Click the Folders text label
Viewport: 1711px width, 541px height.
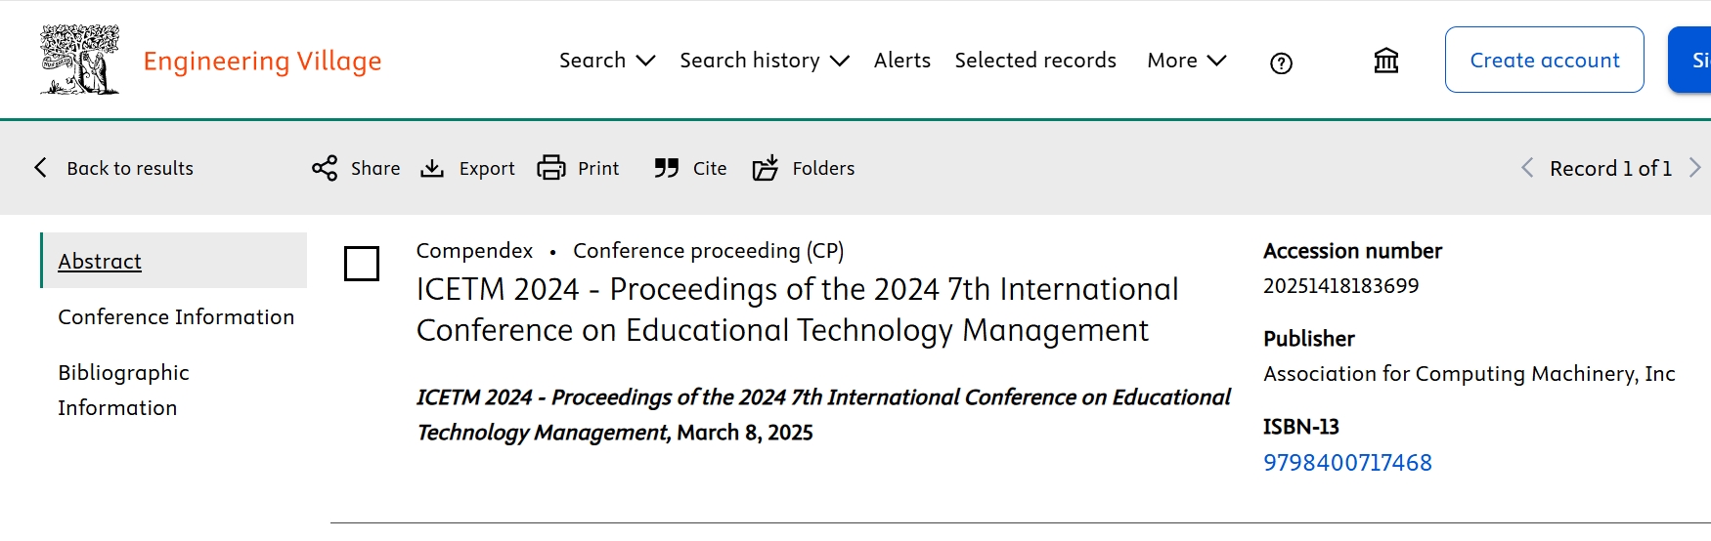pos(823,168)
